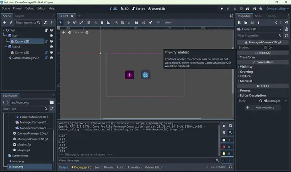Go to previous object in Inspector history
This screenshot has height=172, width=291.
[276, 22]
